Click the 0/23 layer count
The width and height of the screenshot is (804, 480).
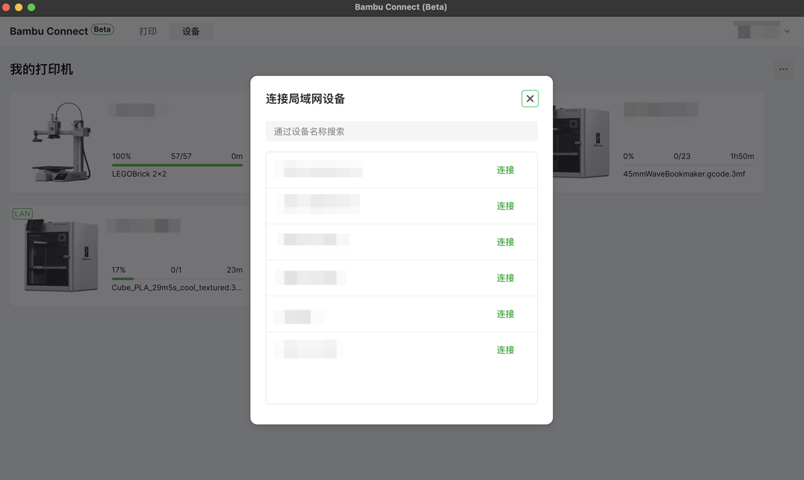(682, 157)
